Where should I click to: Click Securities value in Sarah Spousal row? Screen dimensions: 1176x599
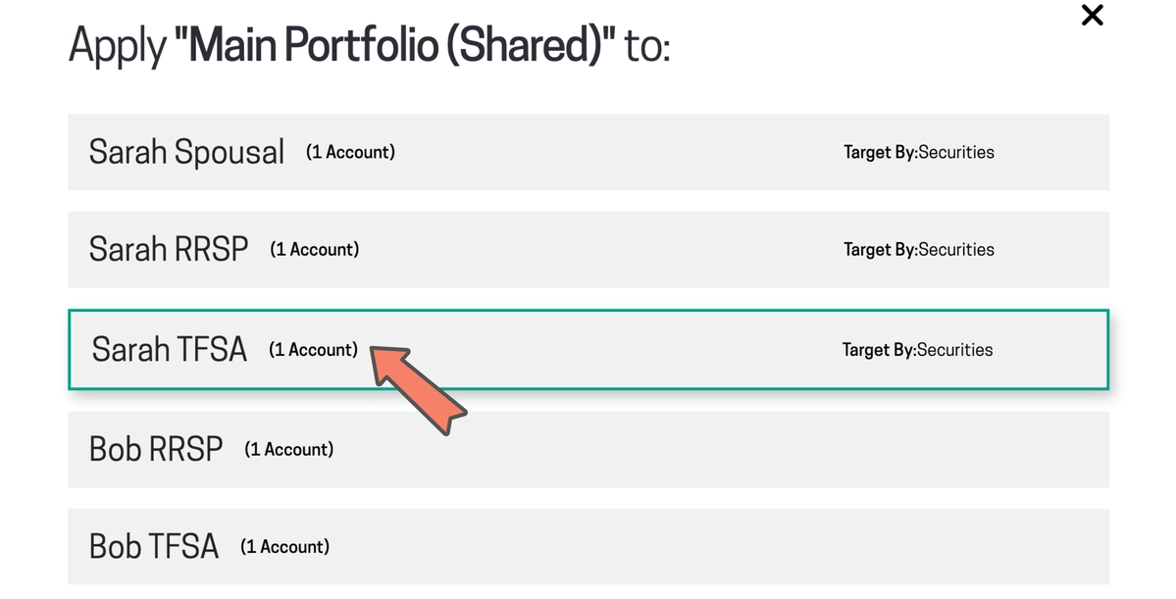tap(956, 152)
